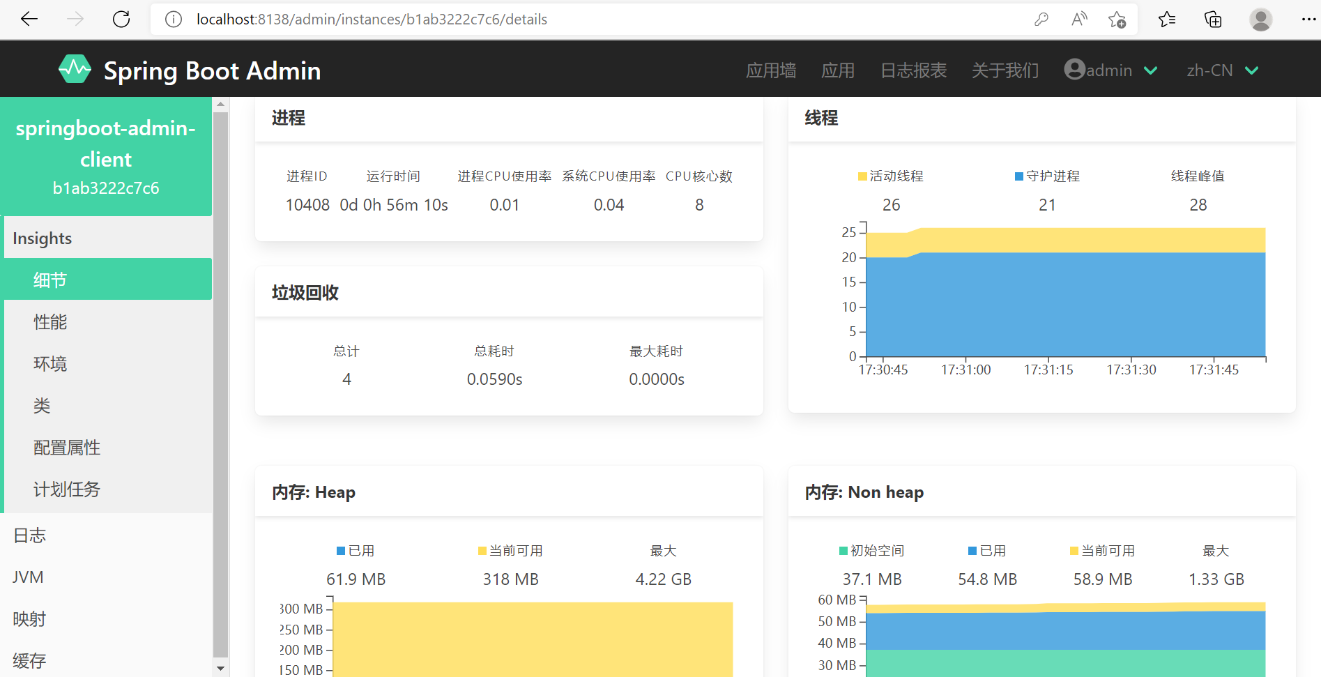Click the Spring Boot Admin title
1321x677 pixels.
pos(212,70)
